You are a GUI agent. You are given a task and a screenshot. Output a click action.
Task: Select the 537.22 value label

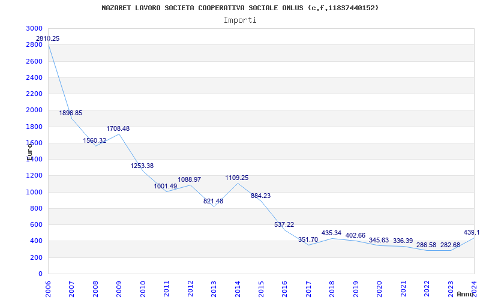[x=284, y=224]
